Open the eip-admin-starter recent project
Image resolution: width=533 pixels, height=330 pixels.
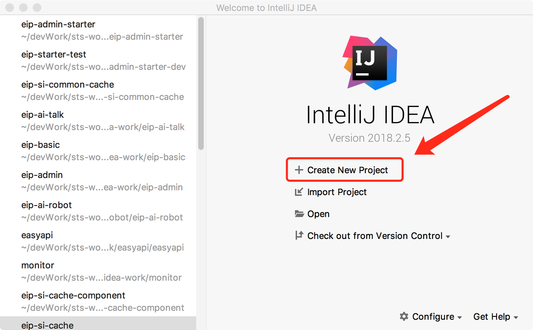[58, 24]
